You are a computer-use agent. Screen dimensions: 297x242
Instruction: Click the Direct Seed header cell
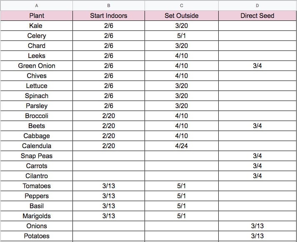257,15
